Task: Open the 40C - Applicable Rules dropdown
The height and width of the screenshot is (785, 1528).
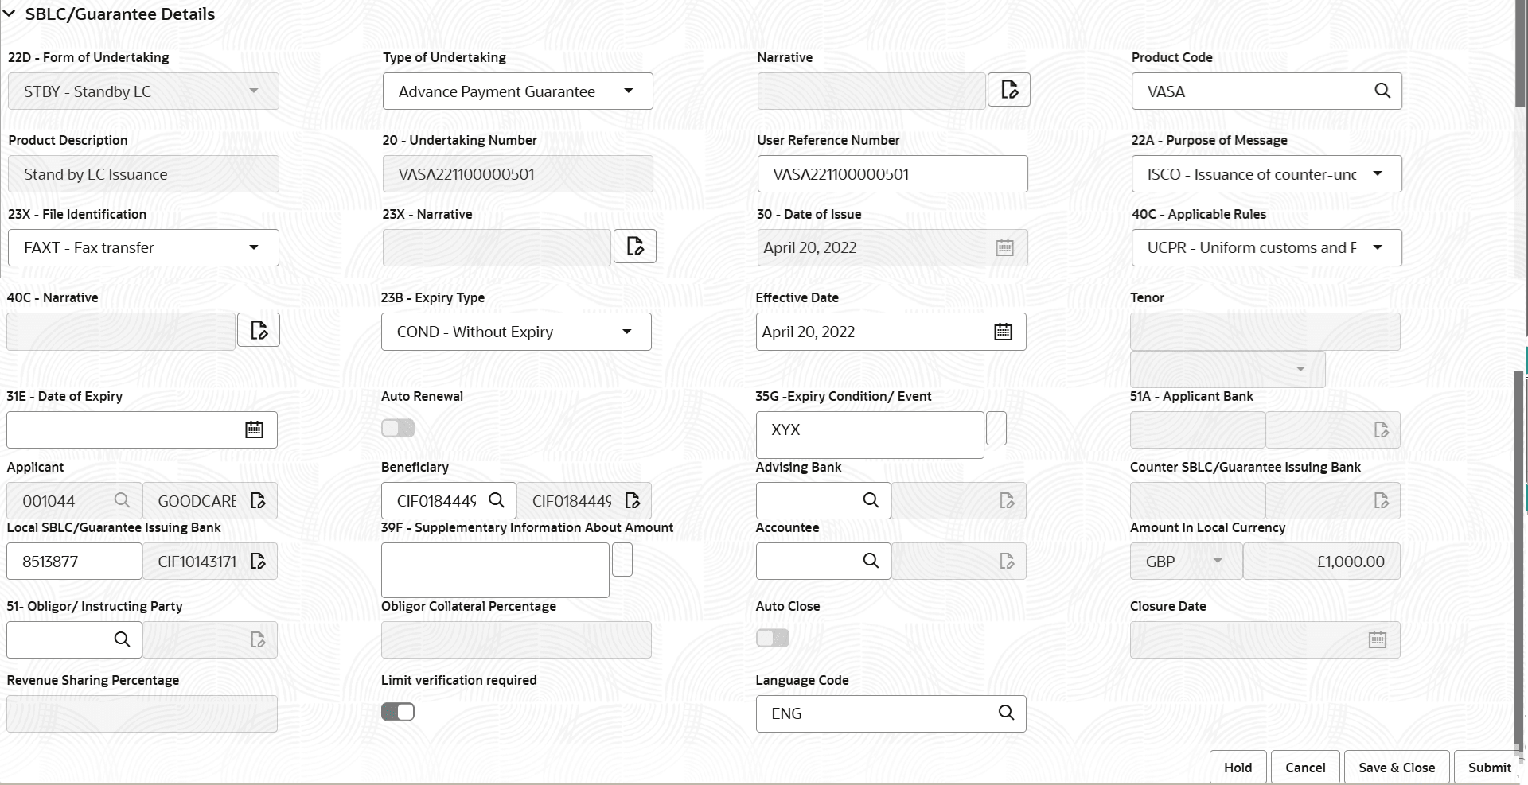Action: [x=1379, y=247]
